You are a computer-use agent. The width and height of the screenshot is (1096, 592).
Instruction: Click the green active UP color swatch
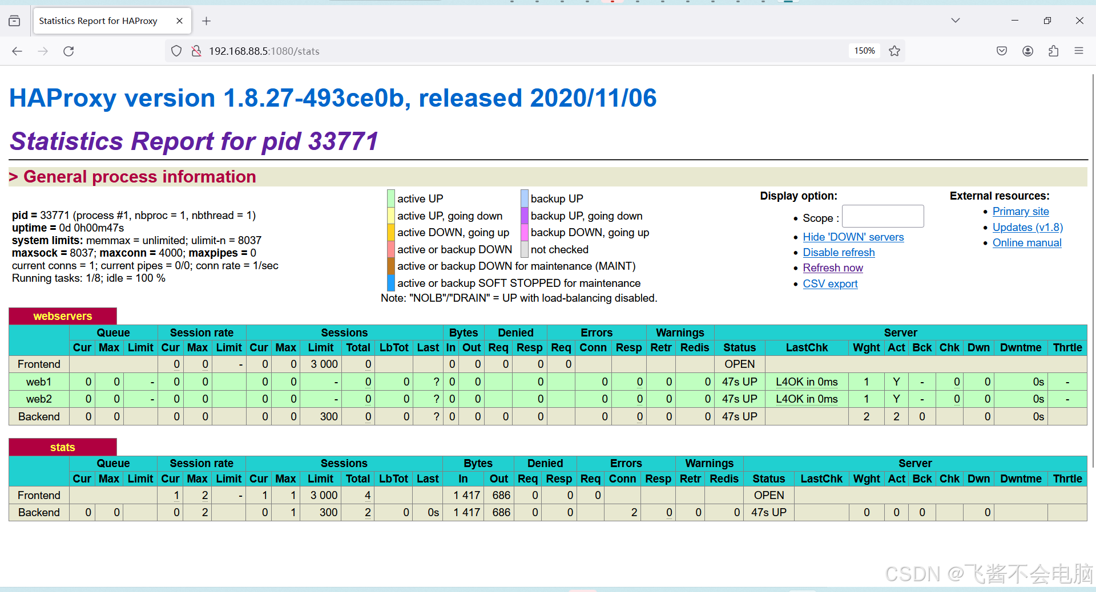391,198
